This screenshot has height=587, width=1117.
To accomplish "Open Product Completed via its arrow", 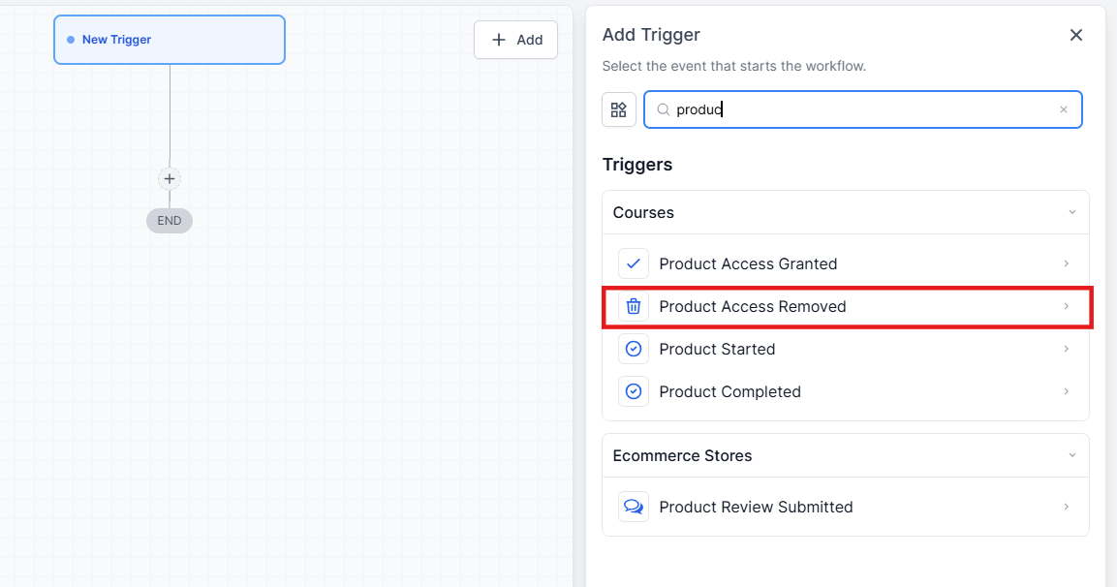I will 1066,391.
